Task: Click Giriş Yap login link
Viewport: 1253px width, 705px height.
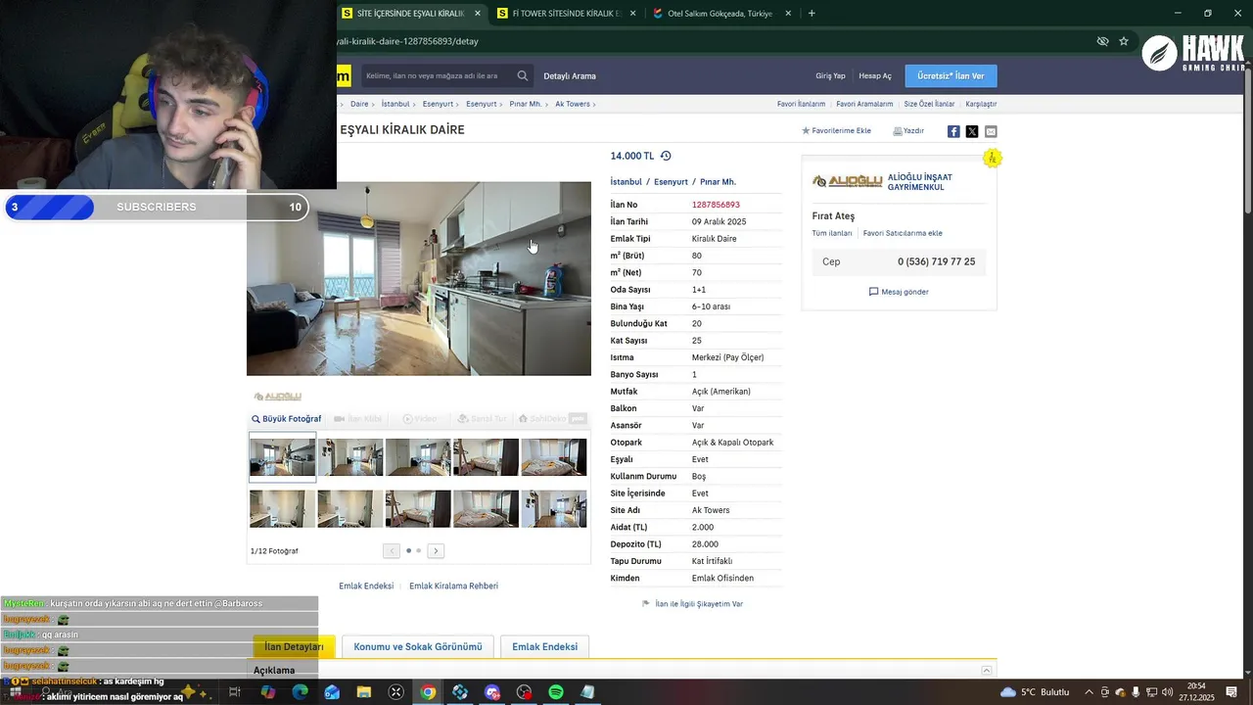Action: [x=830, y=76]
